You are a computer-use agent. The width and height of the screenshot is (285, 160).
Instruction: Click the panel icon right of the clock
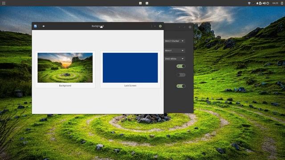click(282, 3)
